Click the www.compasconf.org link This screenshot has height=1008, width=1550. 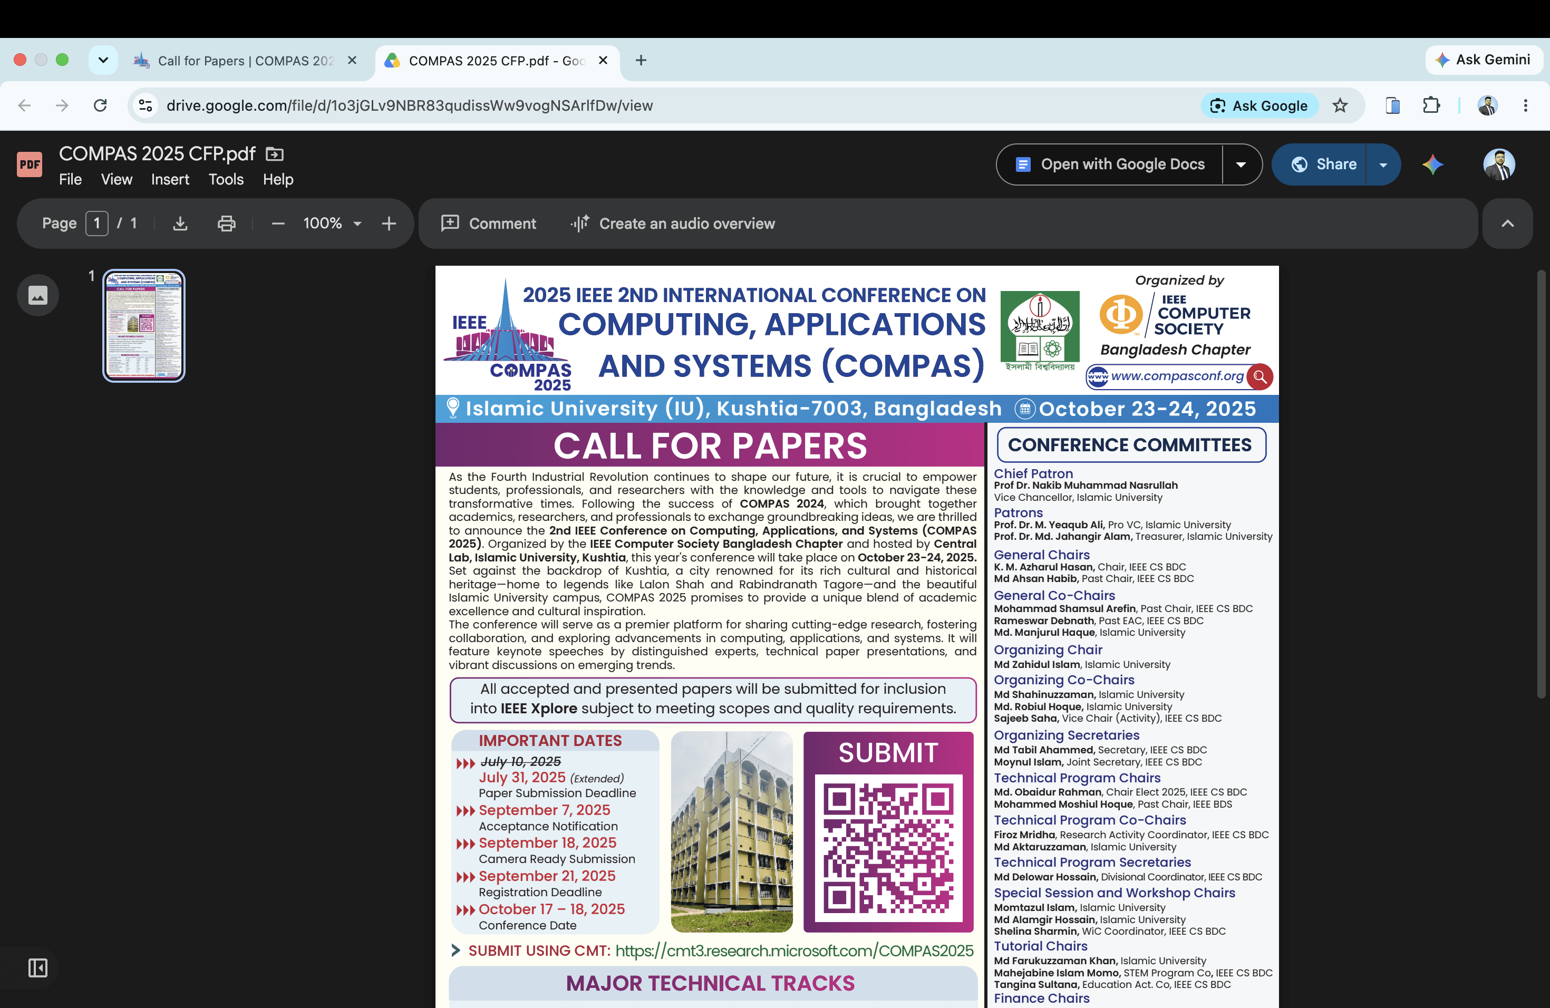point(1176,376)
